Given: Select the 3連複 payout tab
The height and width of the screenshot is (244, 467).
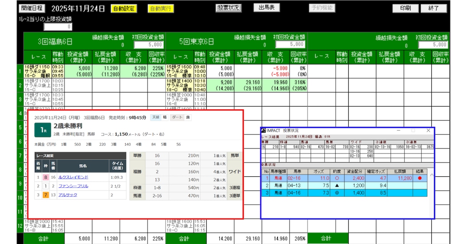Looking at the screenshot, I should pos(235,187).
